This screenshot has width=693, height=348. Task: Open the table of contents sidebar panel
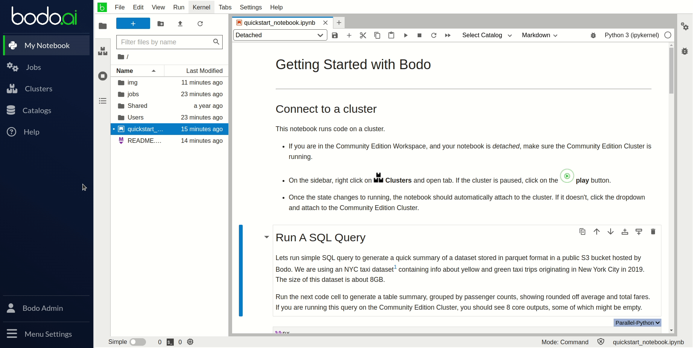[102, 101]
